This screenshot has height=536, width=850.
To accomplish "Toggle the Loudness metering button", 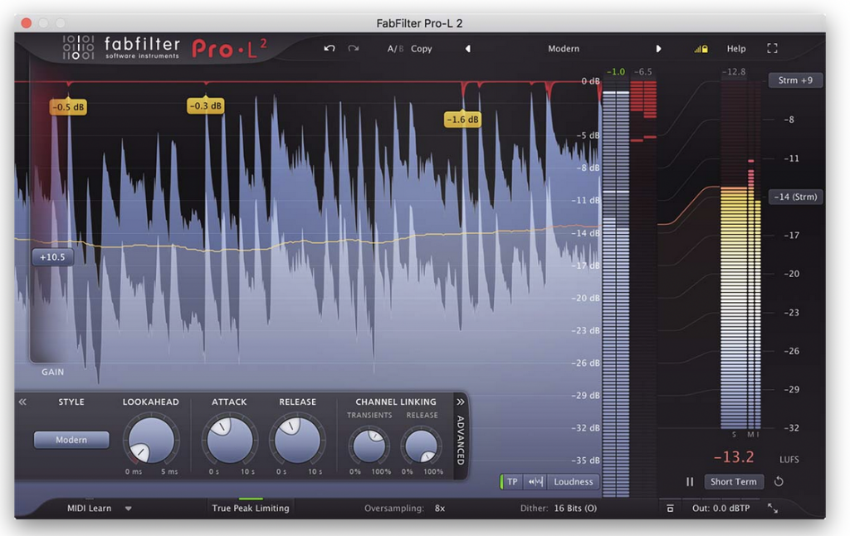I will (573, 481).
